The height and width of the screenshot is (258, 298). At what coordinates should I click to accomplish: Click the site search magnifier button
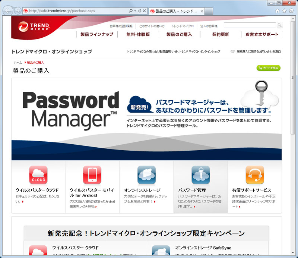click(280, 25)
